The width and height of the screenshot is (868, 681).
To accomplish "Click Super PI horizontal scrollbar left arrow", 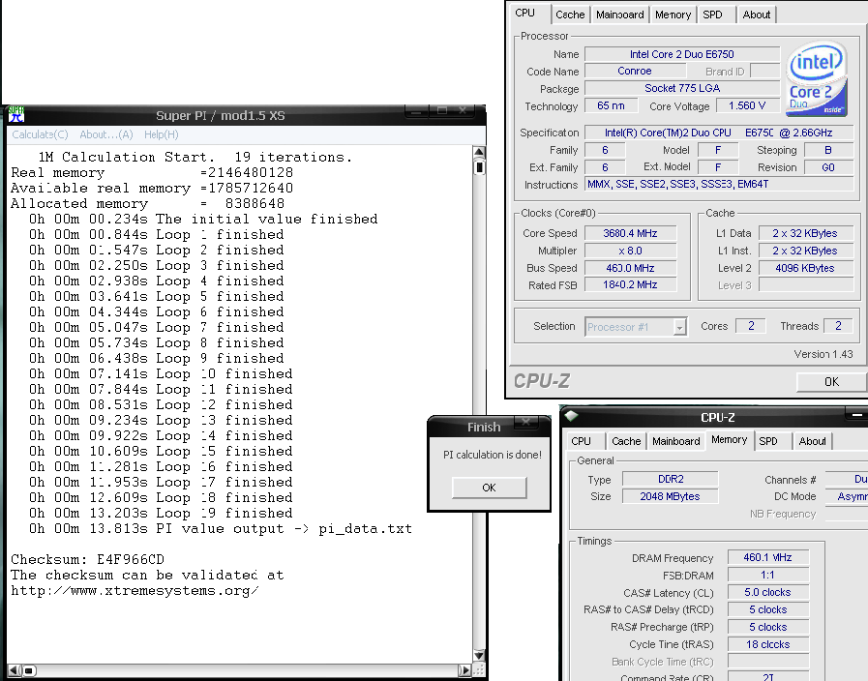I will pyautogui.click(x=15, y=670).
